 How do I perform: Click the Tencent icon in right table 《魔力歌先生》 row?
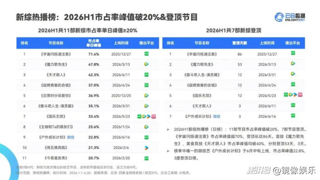(293, 64)
